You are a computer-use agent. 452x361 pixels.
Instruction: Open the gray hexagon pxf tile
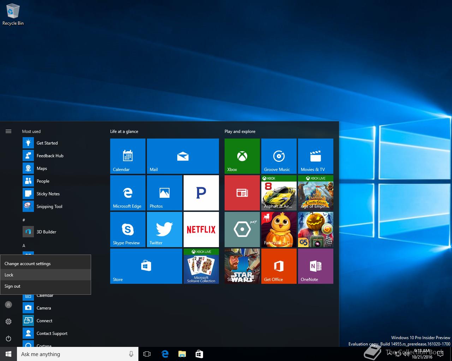pyautogui.click(x=242, y=230)
